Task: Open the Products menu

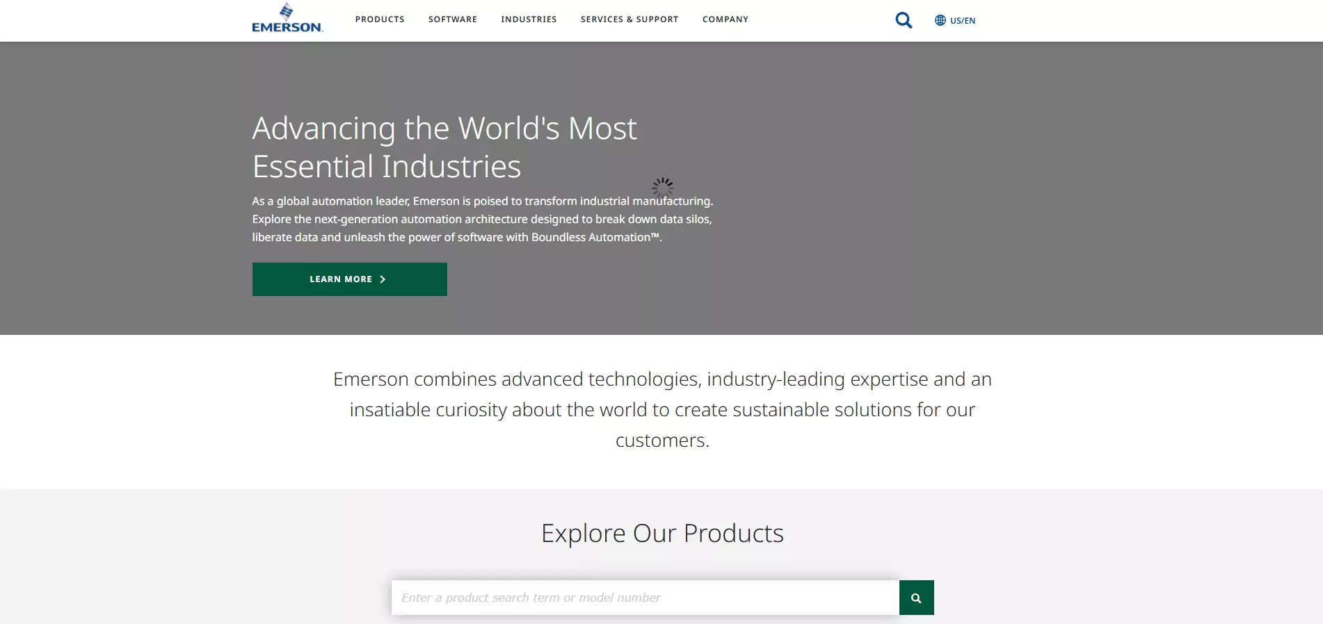Action: click(380, 19)
